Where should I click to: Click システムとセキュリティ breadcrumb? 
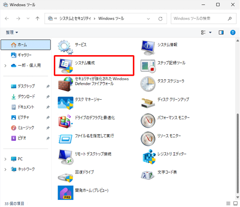[75, 19]
